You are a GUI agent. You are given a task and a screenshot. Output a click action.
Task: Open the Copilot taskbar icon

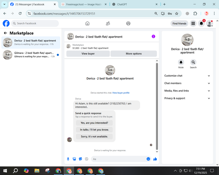click(x=26, y=171)
